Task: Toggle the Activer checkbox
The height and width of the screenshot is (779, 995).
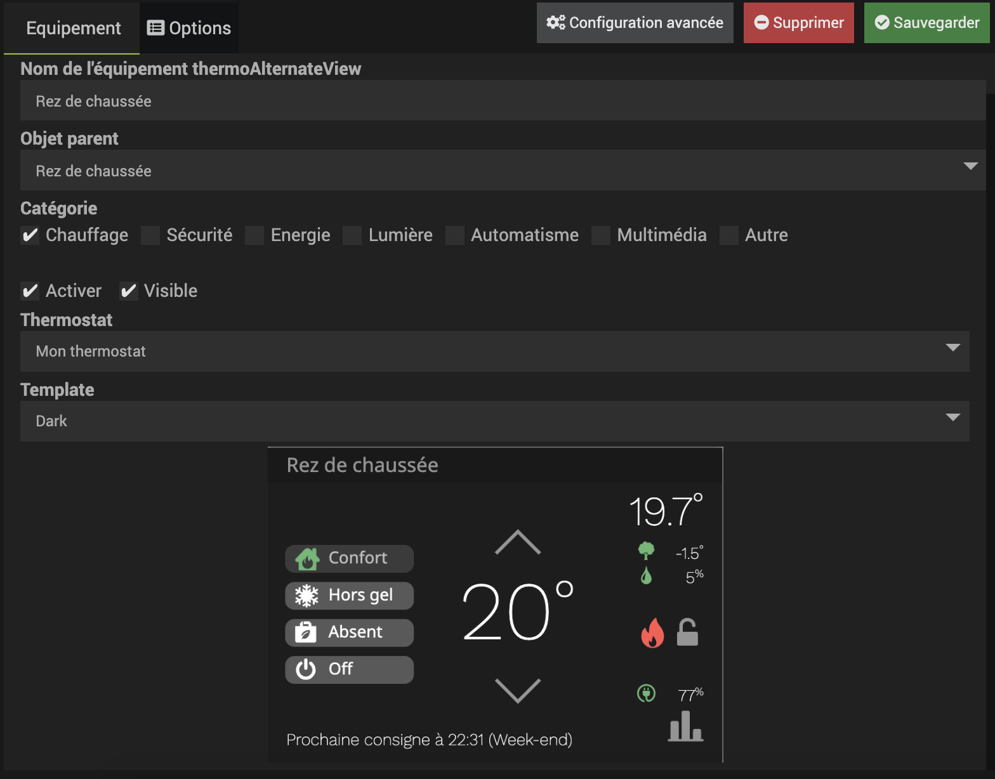Action: click(x=30, y=291)
